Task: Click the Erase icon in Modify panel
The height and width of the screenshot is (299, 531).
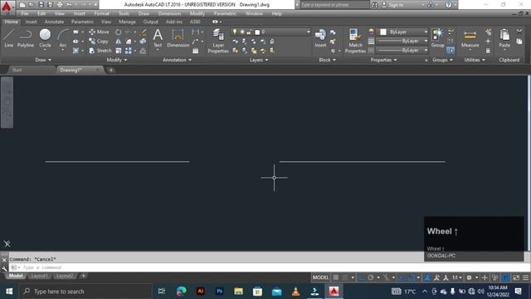Action: coord(144,32)
